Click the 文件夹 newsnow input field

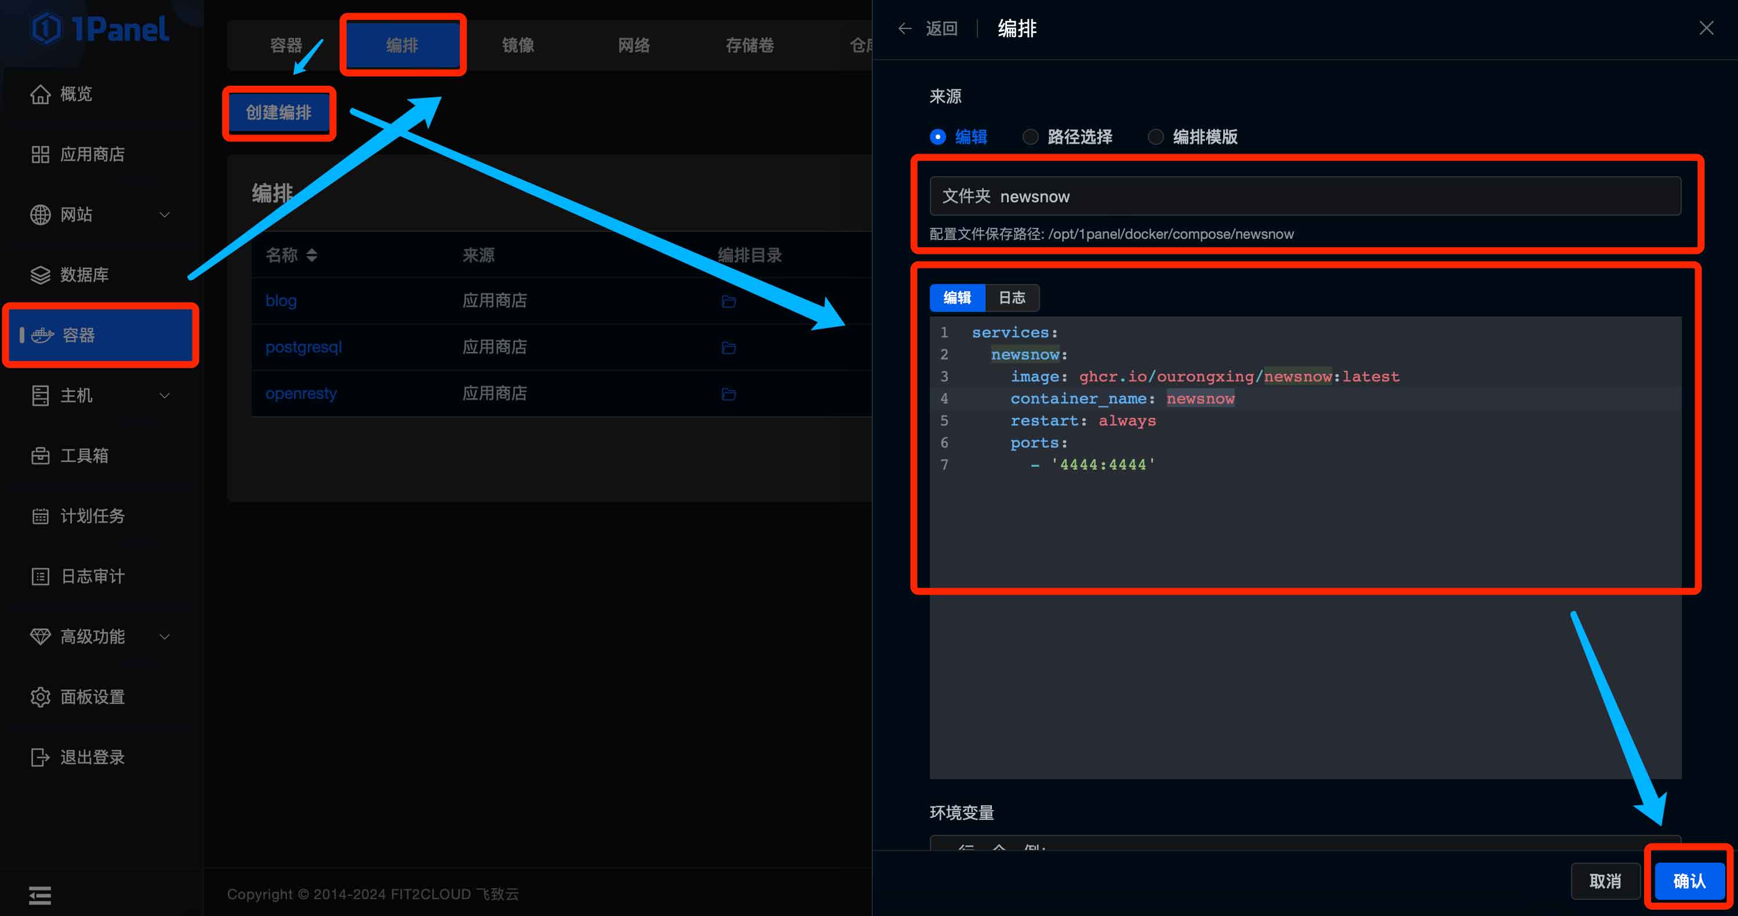(1308, 195)
